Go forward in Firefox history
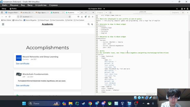 6,17
